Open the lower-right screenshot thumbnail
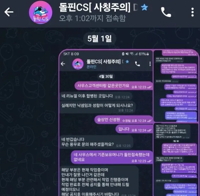 click(x=176, y=160)
